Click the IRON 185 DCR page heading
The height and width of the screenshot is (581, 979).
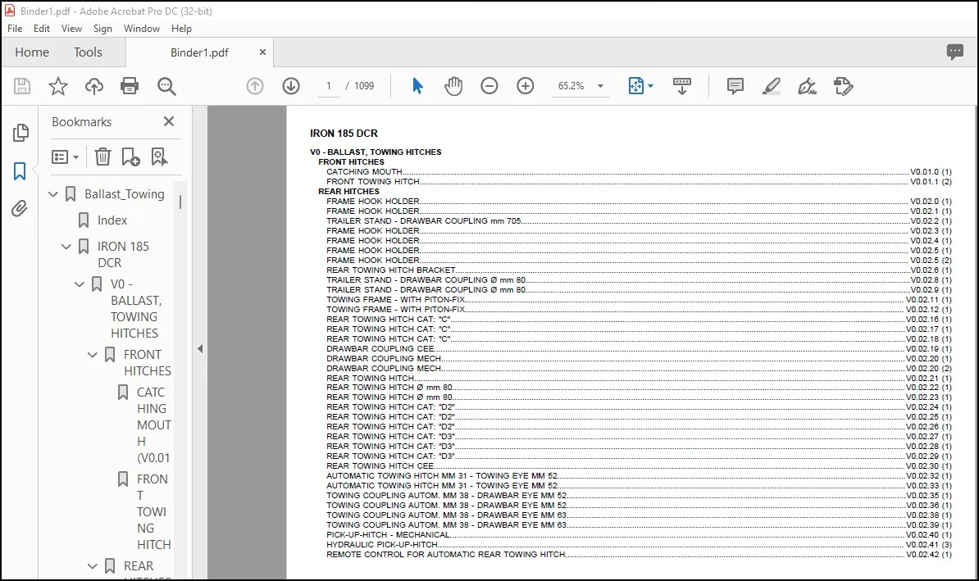(x=344, y=133)
